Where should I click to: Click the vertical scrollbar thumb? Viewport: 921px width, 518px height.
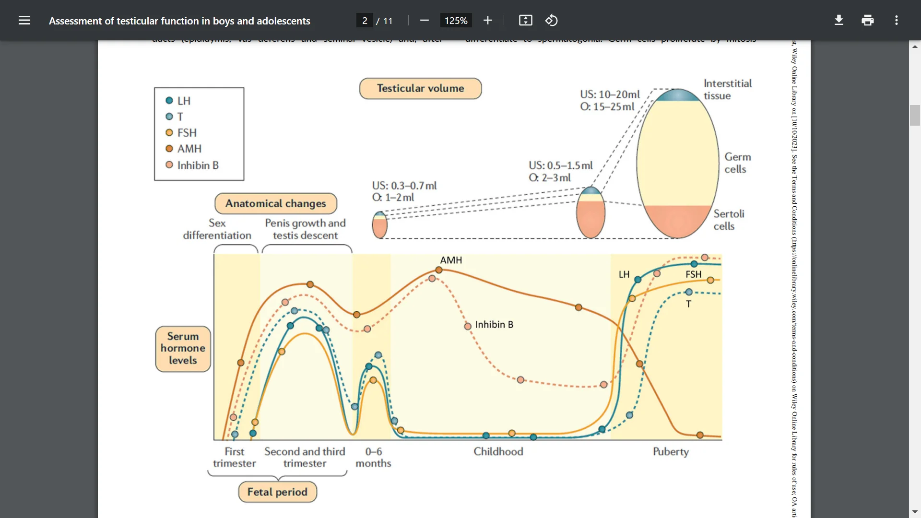click(x=915, y=115)
